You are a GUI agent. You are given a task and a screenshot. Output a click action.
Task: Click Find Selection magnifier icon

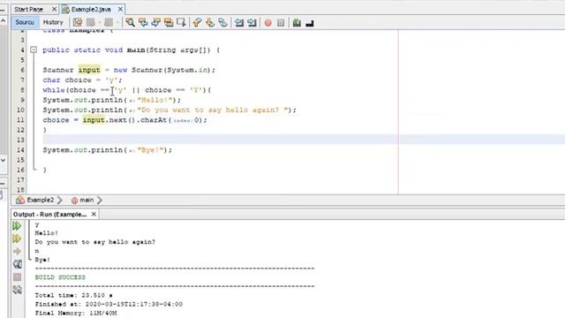[130, 22]
